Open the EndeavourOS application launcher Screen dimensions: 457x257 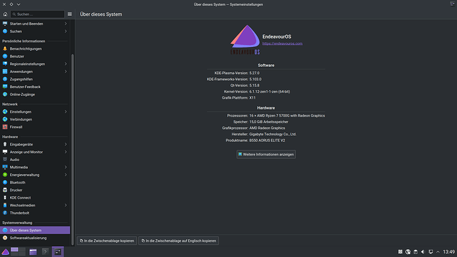coord(5,252)
